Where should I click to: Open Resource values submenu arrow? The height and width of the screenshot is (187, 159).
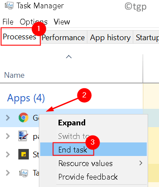point(141,163)
